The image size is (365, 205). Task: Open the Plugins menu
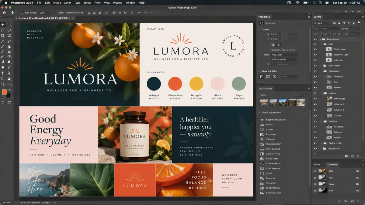117,3
